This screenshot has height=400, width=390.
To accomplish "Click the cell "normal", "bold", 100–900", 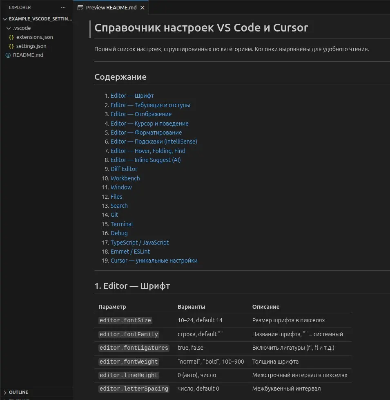I will (211, 362).
